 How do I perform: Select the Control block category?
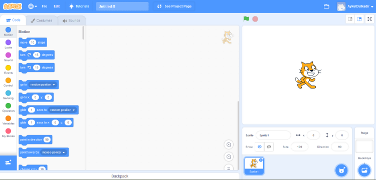coord(8,82)
